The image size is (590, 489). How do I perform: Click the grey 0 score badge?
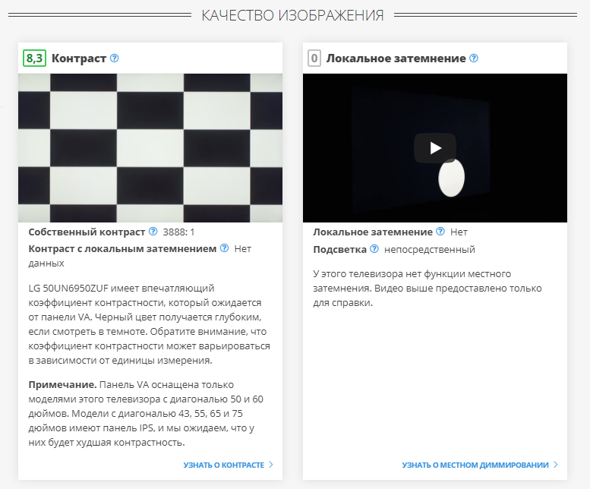click(314, 58)
